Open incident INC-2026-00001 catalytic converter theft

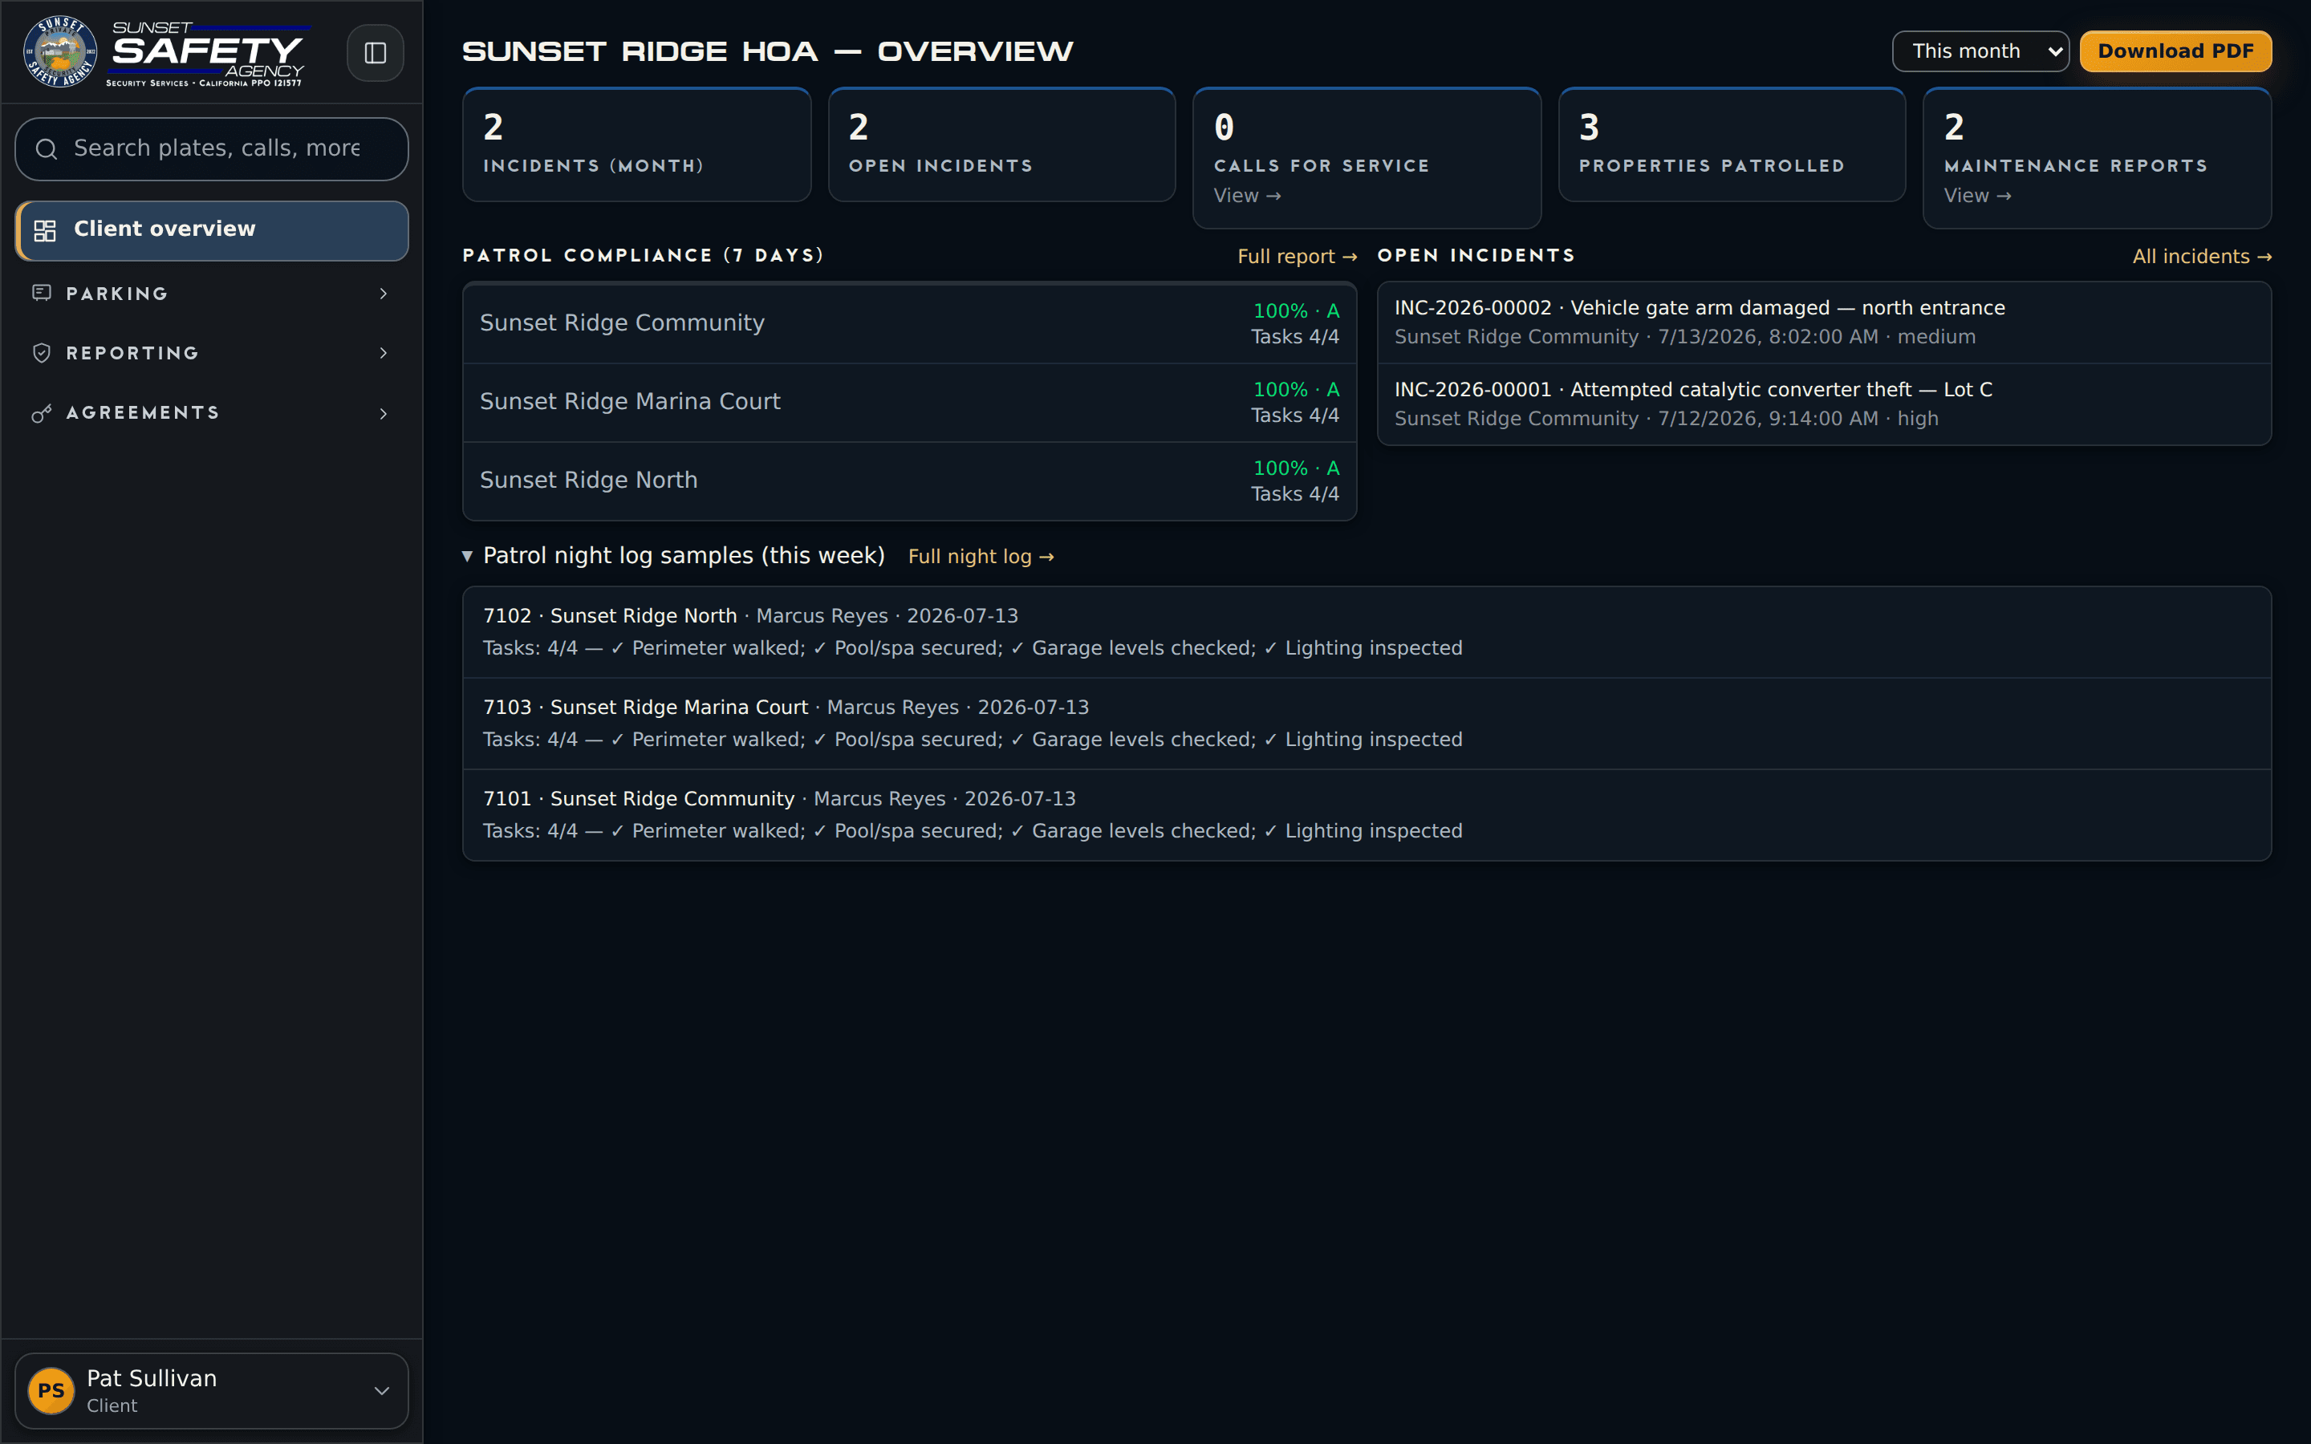click(1824, 404)
